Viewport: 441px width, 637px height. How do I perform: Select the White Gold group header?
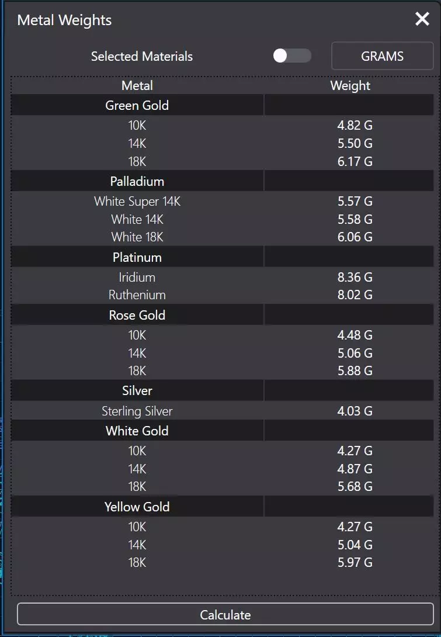pyautogui.click(x=137, y=431)
